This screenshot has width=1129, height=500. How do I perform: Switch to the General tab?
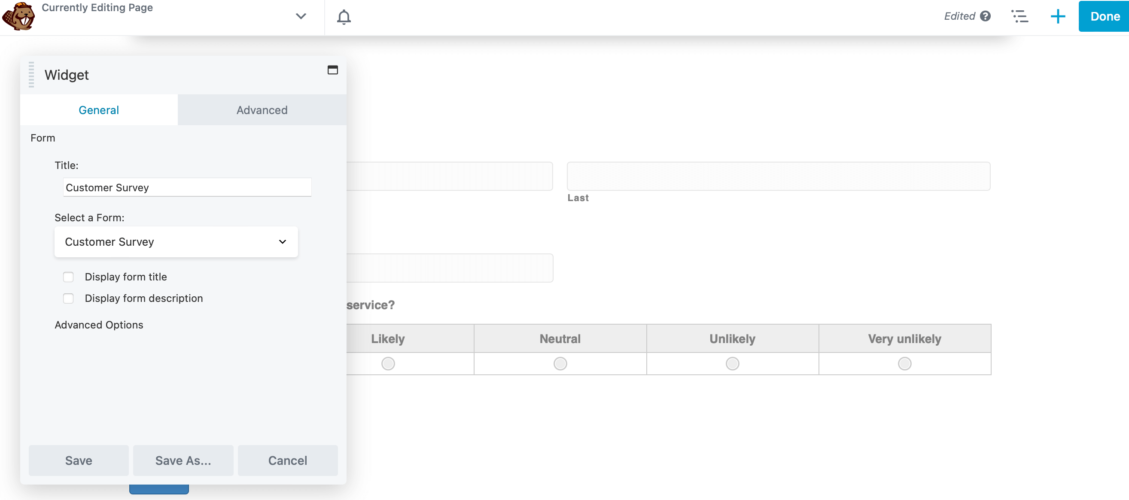tap(99, 110)
